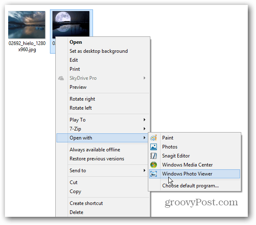
Task: Choose Edit in the context menu
Action: [x=103, y=60]
